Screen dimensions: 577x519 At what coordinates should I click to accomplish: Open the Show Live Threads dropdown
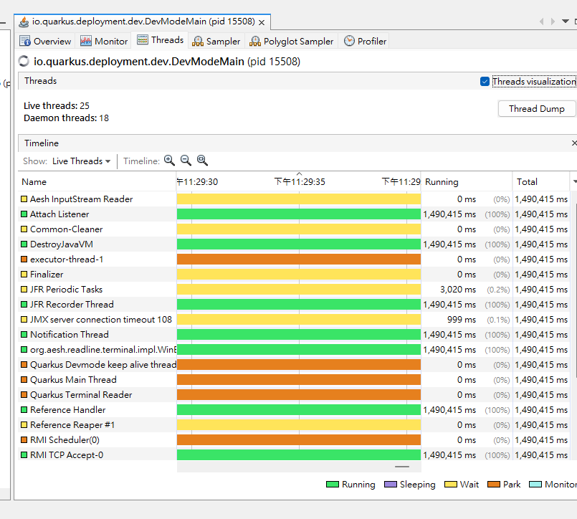[x=81, y=161]
